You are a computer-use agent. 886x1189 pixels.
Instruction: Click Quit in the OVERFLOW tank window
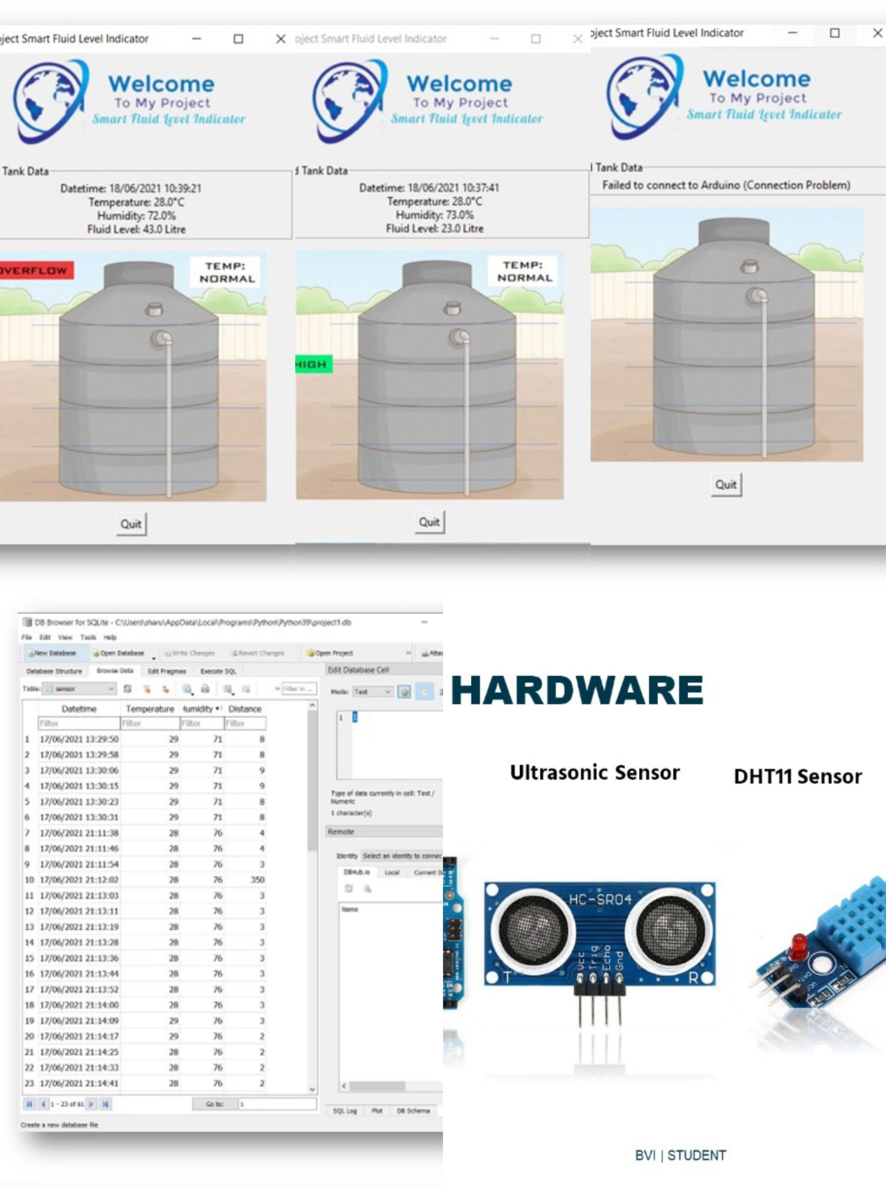click(131, 524)
